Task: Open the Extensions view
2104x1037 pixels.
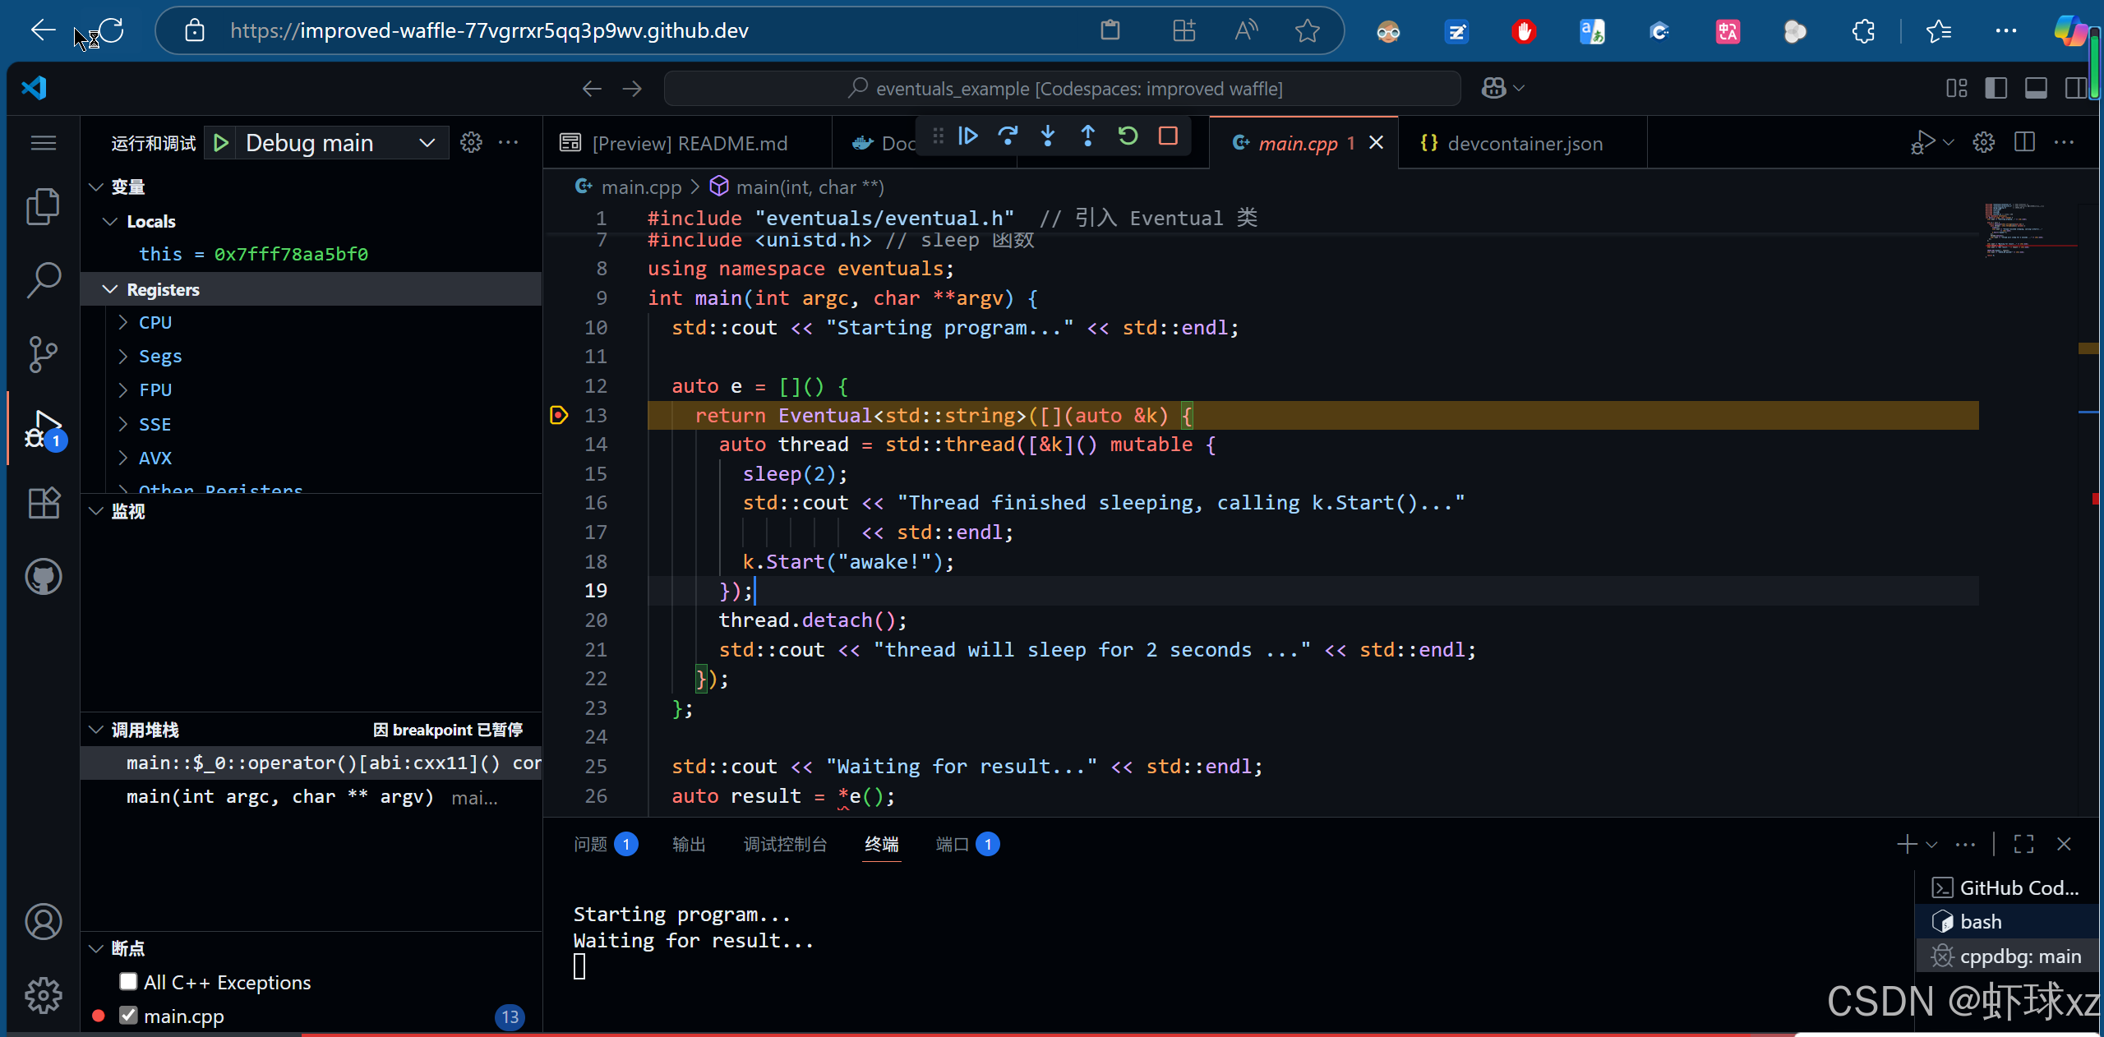Action: [44, 503]
